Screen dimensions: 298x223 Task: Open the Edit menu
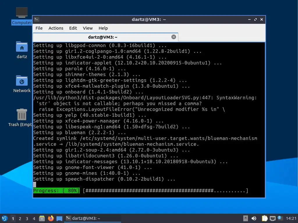point(73,28)
